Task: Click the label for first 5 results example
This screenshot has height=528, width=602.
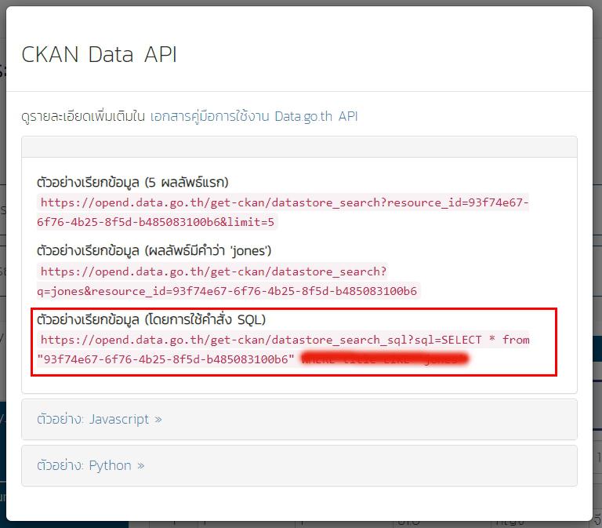Action: tap(132, 182)
